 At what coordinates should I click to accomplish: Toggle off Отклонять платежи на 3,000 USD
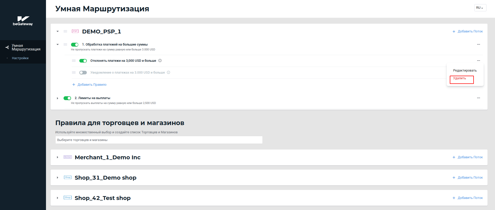(83, 61)
